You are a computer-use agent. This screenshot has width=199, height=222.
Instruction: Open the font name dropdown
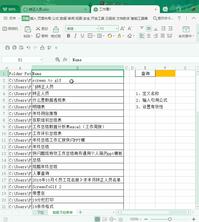97,29
